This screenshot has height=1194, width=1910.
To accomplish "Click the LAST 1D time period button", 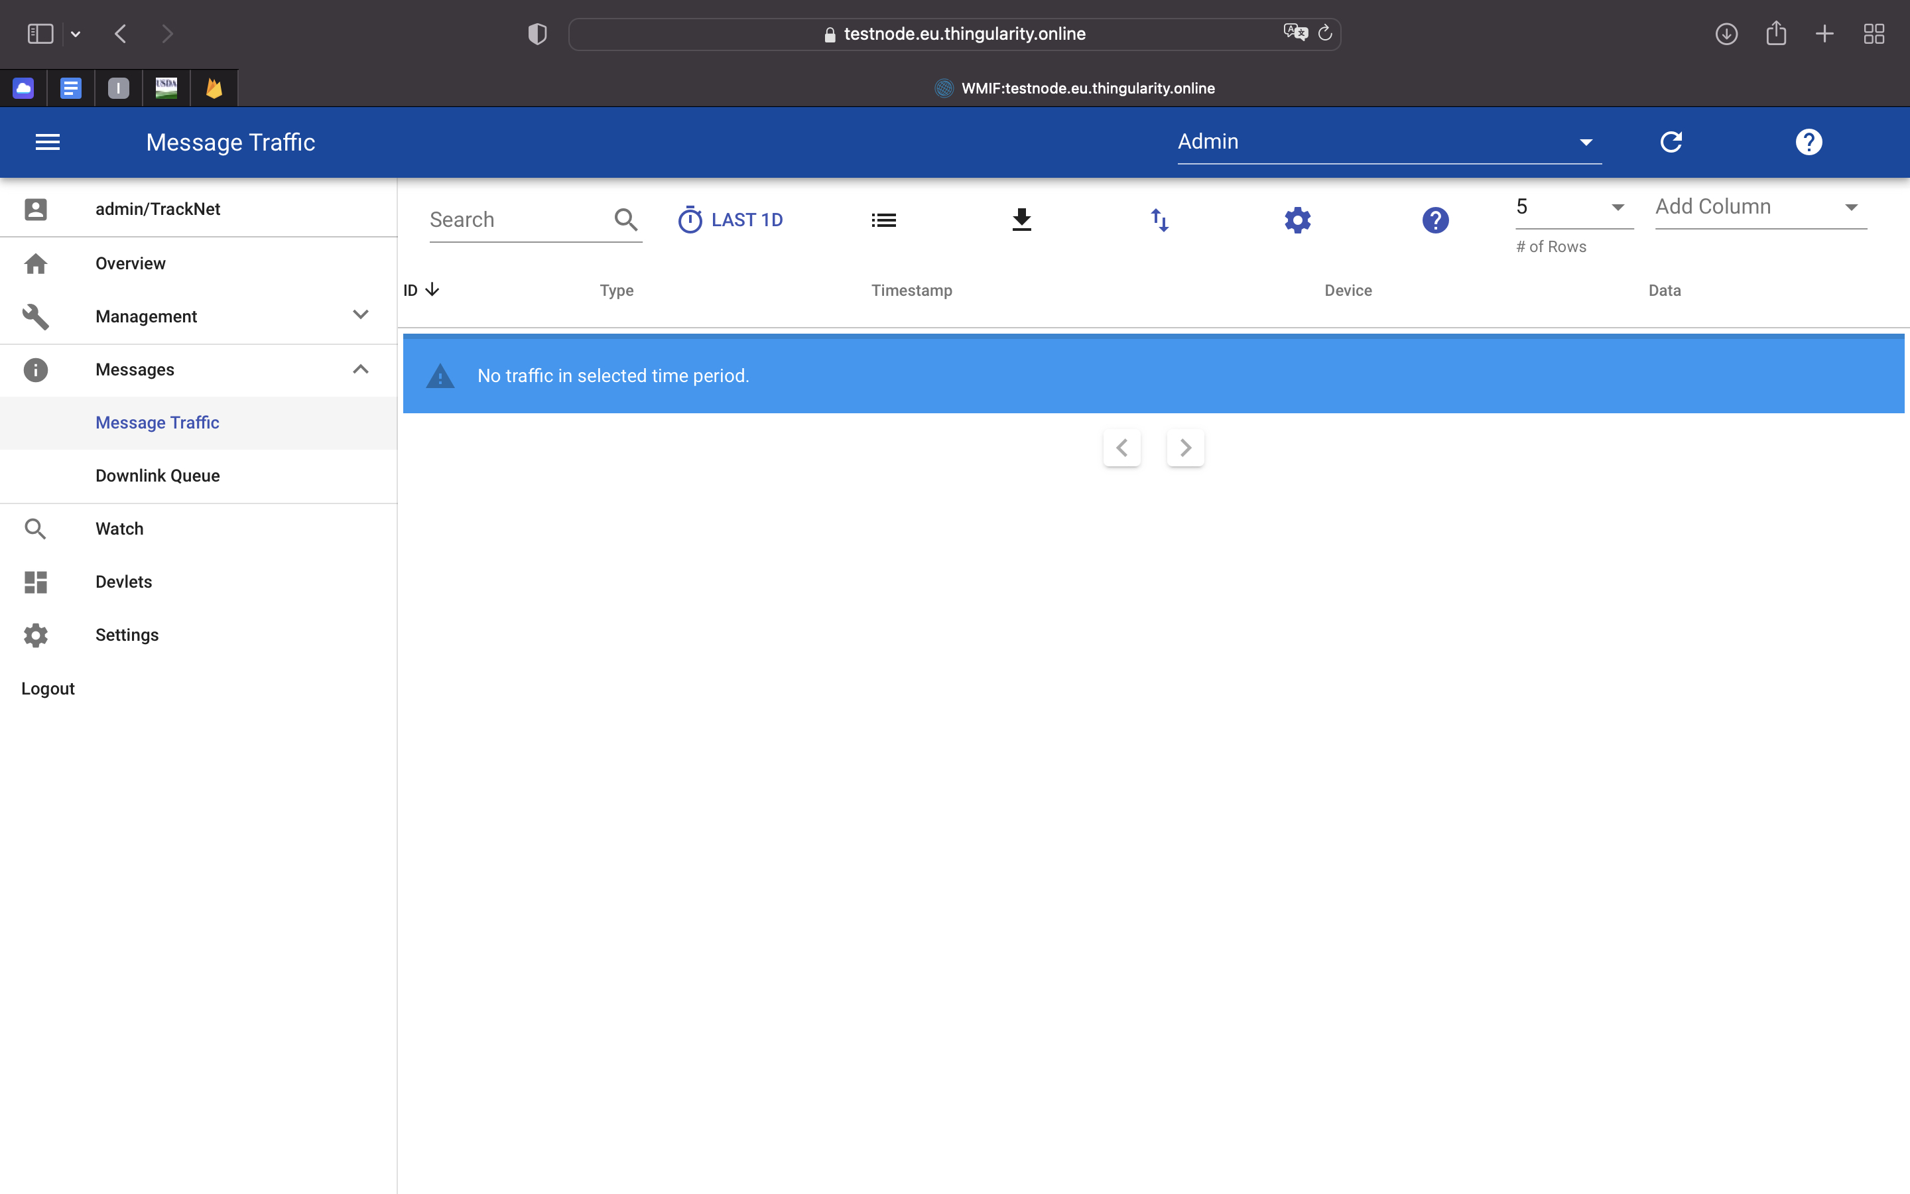I will [x=730, y=220].
